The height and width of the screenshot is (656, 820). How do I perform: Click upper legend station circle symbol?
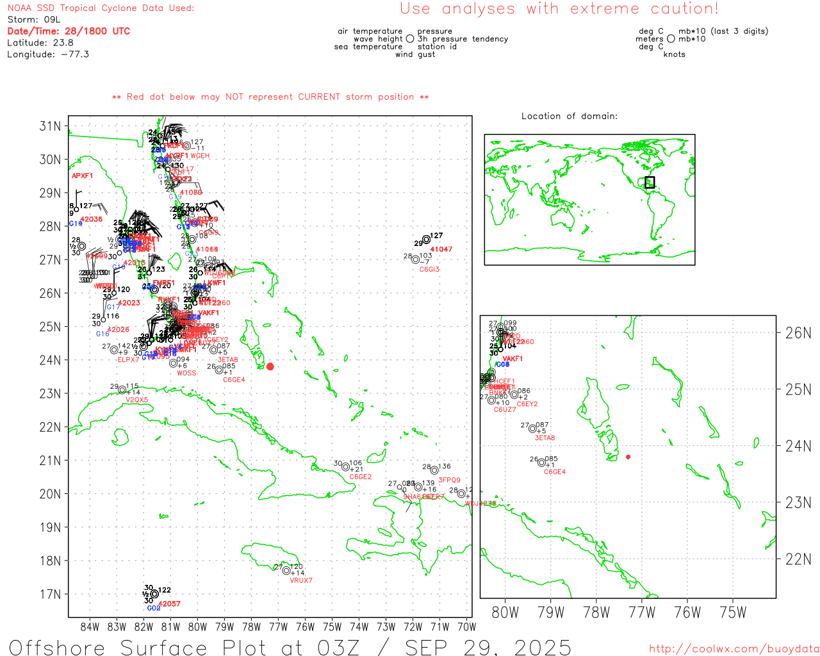[x=410, y=38]
